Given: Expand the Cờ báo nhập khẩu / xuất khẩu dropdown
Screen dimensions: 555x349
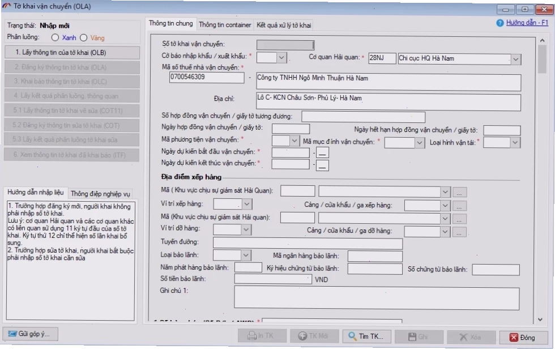Looking at the screenshot, I should pyautogui.click(x=281, y=57).
